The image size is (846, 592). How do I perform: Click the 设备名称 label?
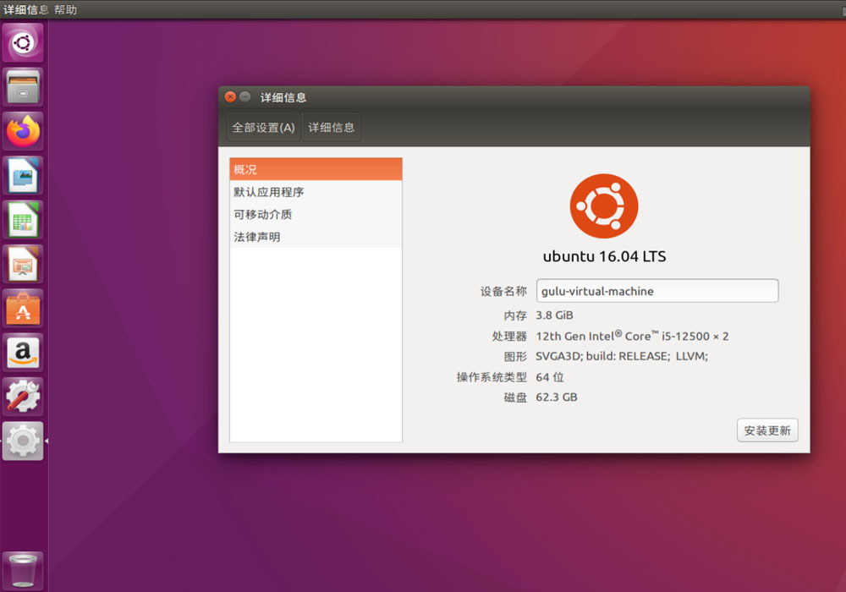coord(503,291)
